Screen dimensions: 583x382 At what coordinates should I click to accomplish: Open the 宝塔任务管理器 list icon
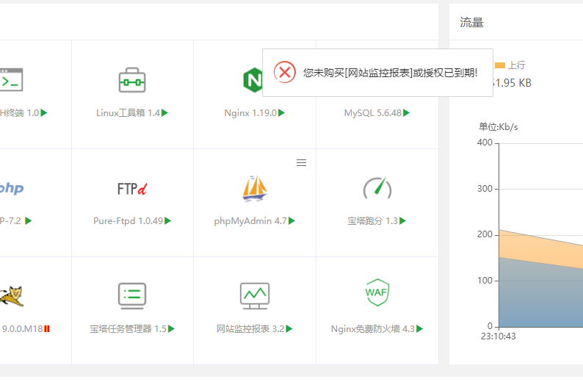click(x=132, y=296)
